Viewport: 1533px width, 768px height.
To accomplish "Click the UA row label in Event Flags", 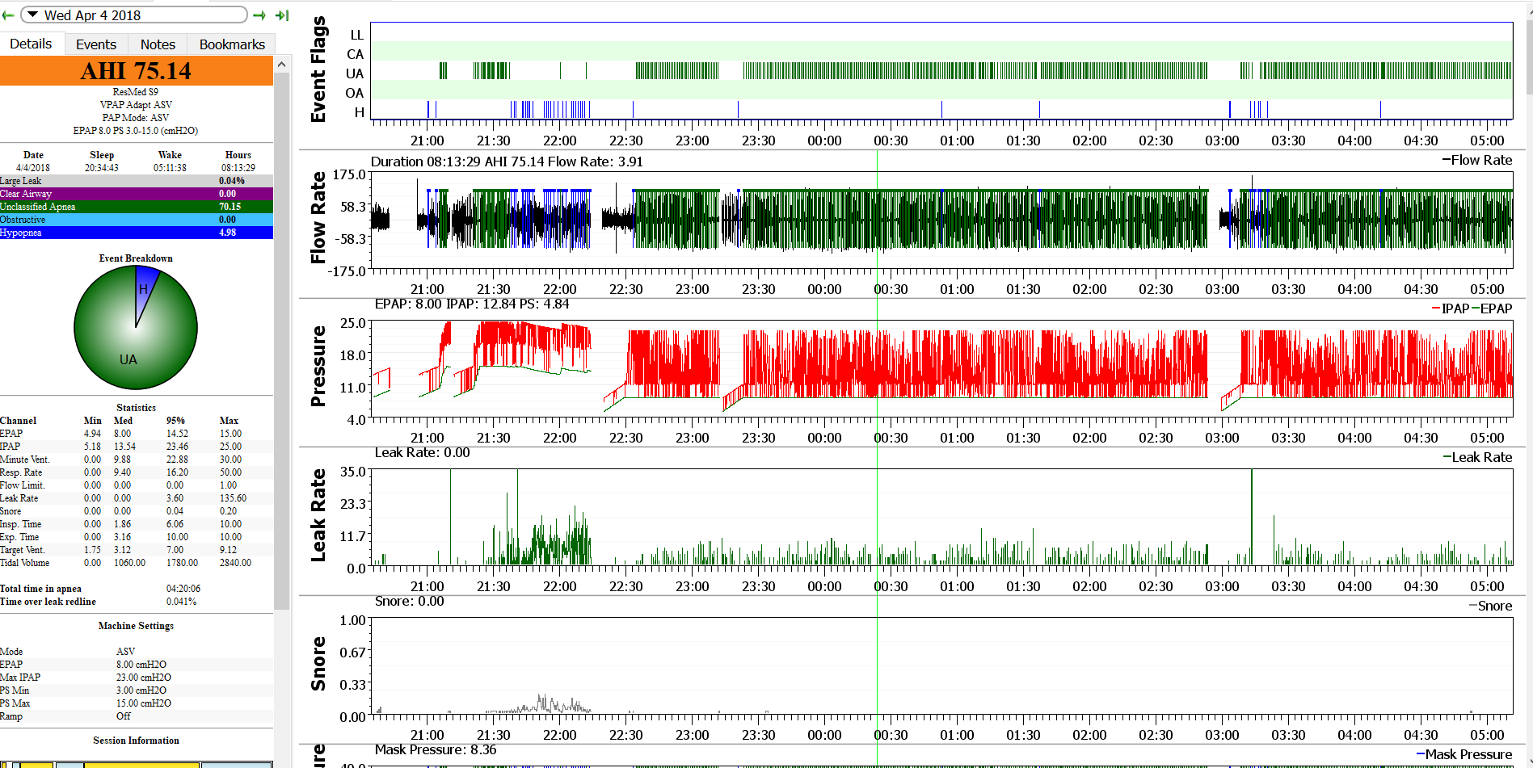I will [x=355, y=73].
